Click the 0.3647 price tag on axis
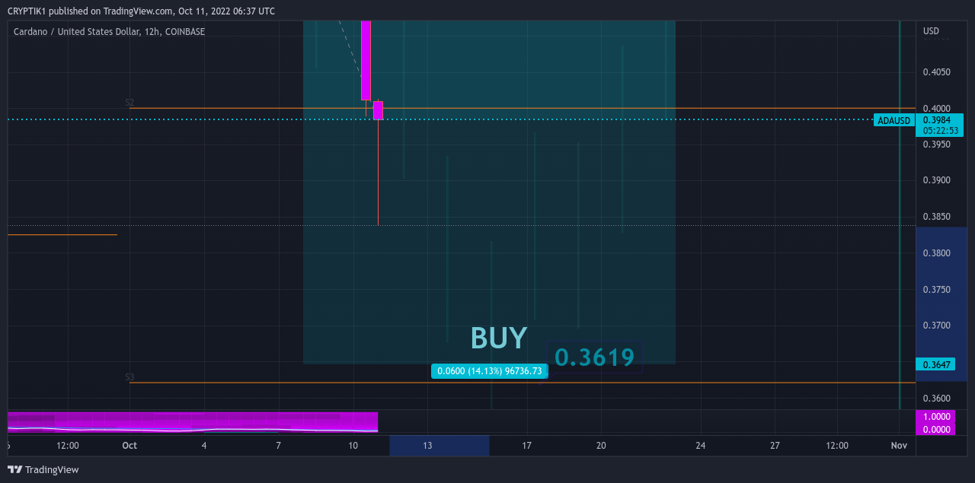The height and width of the screenshot is (483, 975). [x=935, y=364]
